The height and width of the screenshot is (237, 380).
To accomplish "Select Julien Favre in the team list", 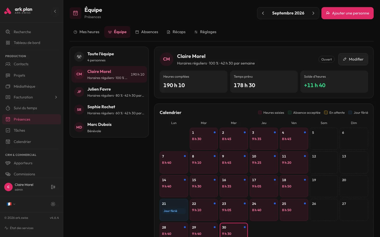I will (x=109, y=92).
